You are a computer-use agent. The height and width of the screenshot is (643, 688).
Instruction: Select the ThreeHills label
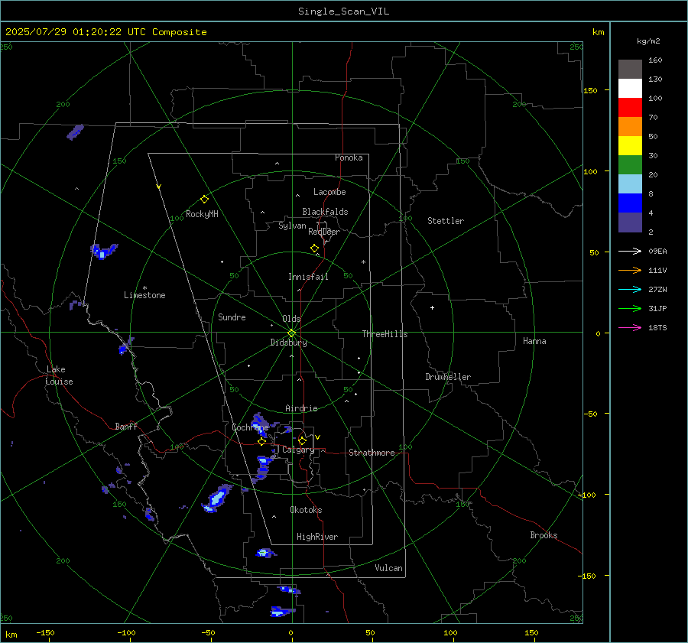pyautogui.click(x=385, y=334)
